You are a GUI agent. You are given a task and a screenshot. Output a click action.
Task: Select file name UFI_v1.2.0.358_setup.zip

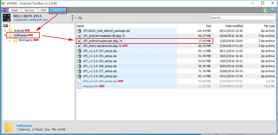coord(100,66)
